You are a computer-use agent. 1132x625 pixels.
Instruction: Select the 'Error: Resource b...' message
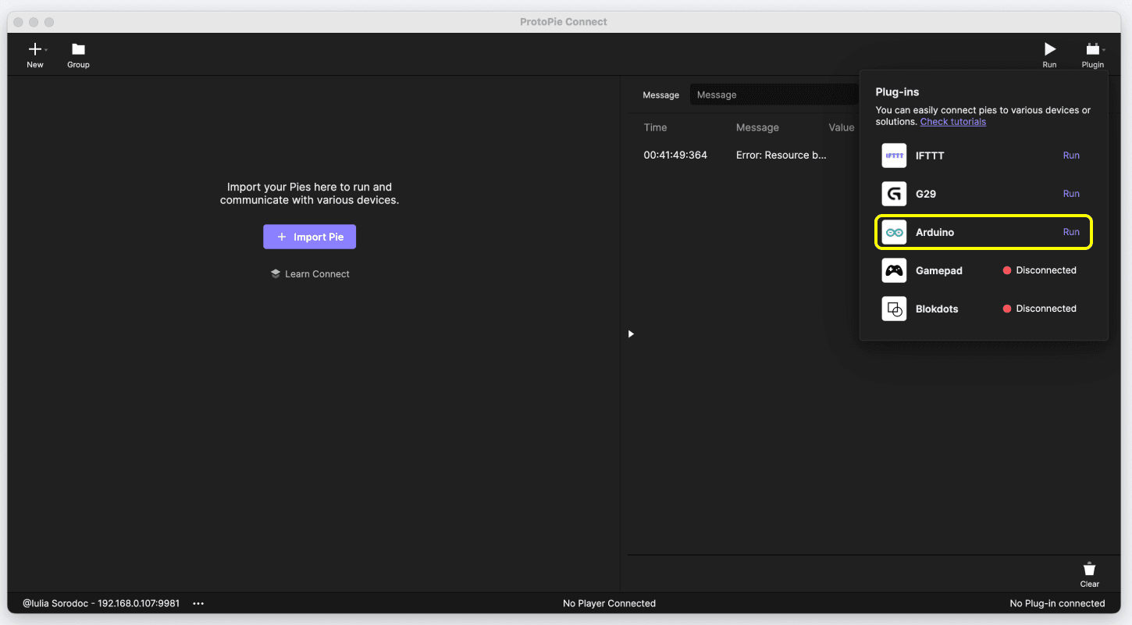pos(781,155)
